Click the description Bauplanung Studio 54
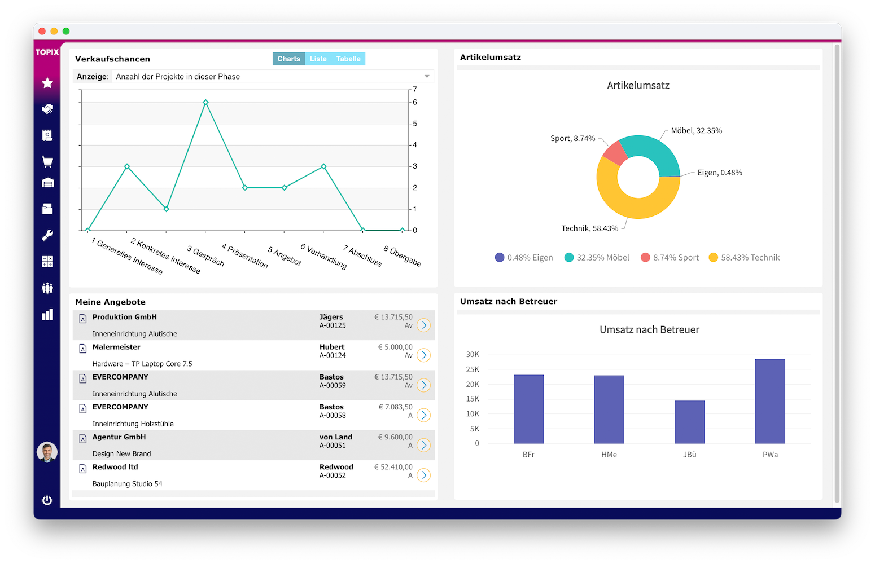Viewport: 875px width, 564px height. tap(128, 484)
